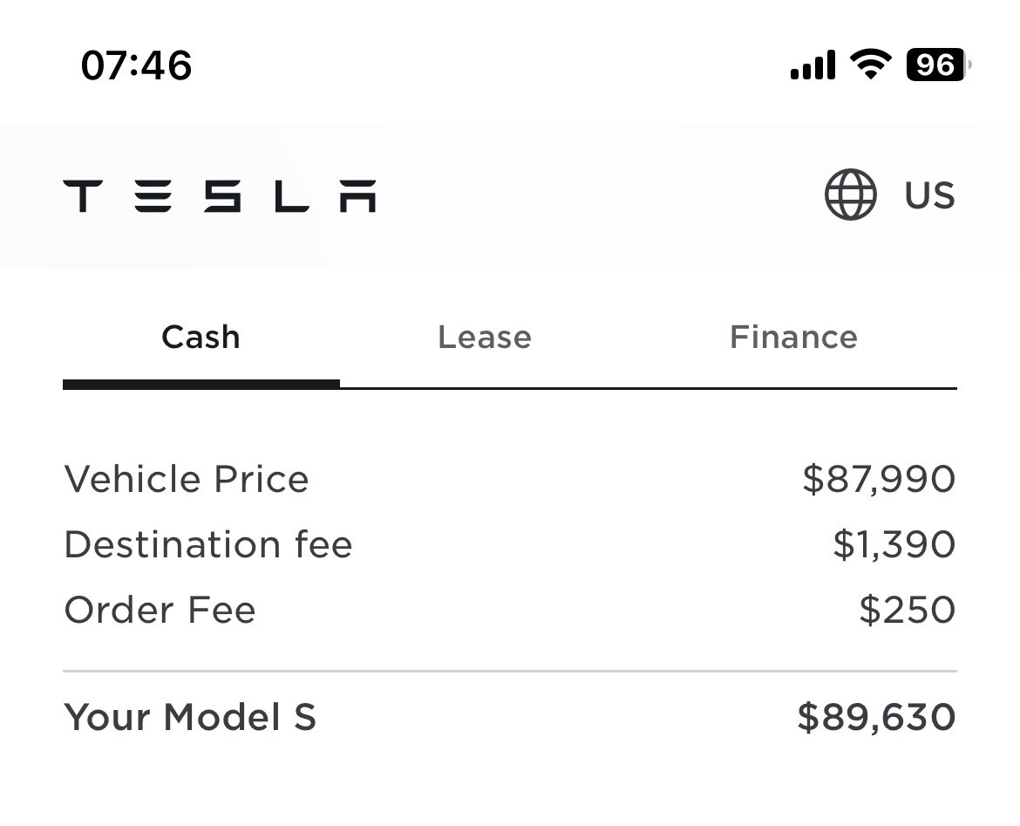Tap the $87,990 vehicle price amount
This screenshot has height=826, width=1020.
tap(879, 480)
